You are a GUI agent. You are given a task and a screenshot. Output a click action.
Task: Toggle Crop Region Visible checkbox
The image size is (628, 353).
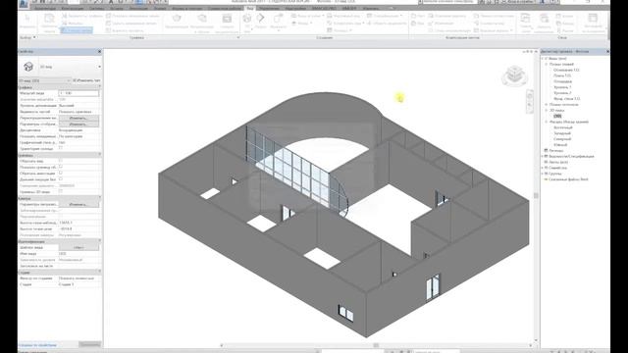61,167
